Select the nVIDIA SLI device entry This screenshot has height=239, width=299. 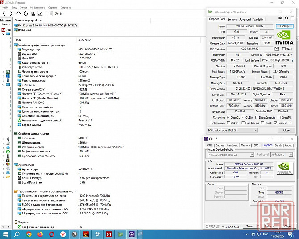click(x=22, y=30)
